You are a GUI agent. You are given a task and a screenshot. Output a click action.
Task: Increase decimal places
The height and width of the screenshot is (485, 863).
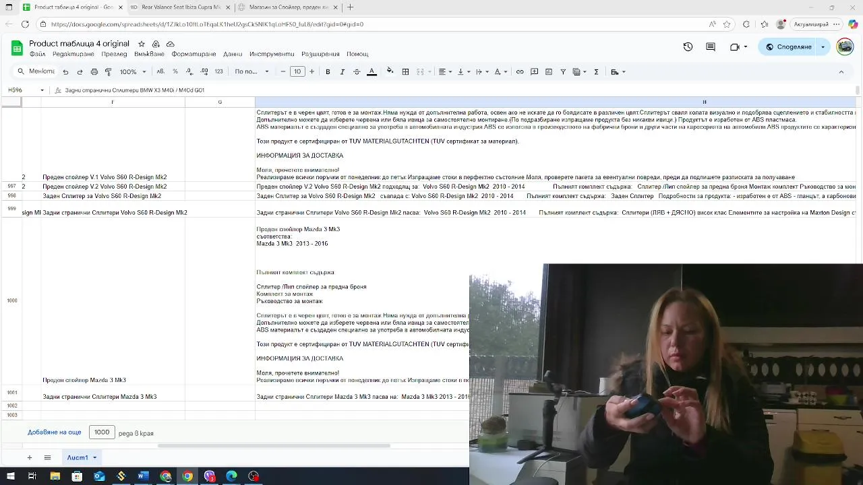tap(204, 71)
